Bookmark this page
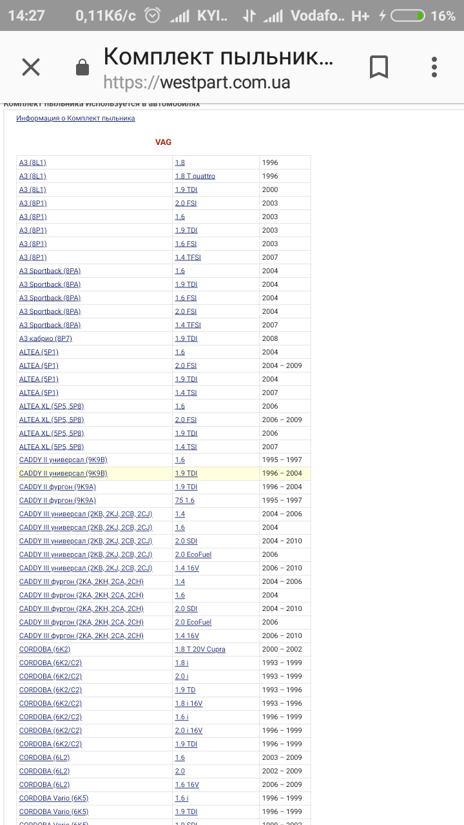This screenshot has width=464, height=825. 378,67
